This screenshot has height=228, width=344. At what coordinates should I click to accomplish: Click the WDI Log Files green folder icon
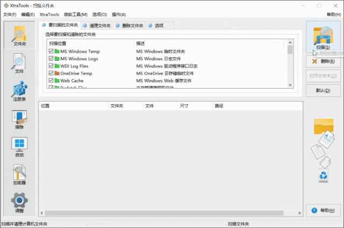click(x=57, y=66)
